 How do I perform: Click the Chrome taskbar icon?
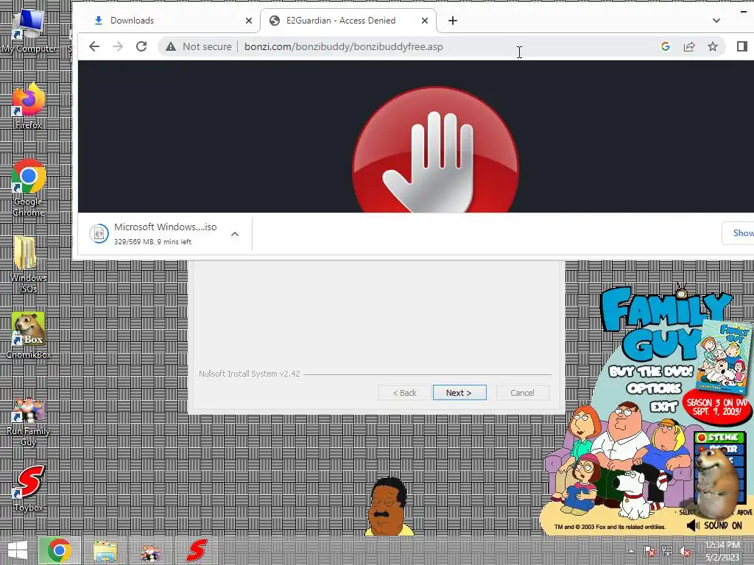pos(59,550)
